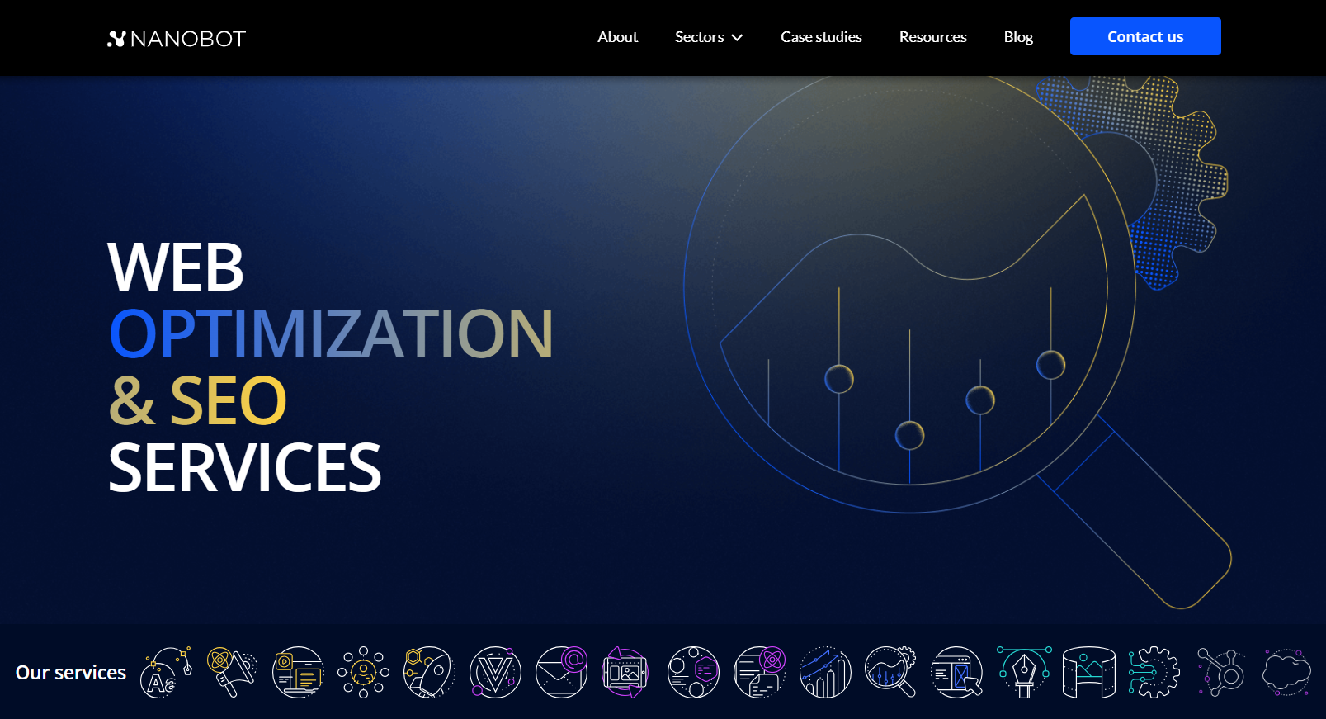Image resolution: width=1326 pixels, height=719 pixels.
Task: Open the typography and pen design service icon
Action: click(x=166, y=672)
